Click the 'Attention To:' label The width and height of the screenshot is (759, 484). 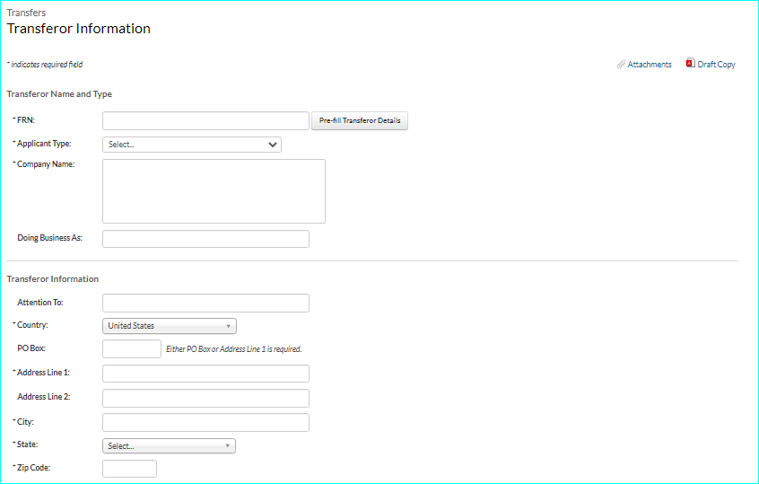click(x=40, y=303)
